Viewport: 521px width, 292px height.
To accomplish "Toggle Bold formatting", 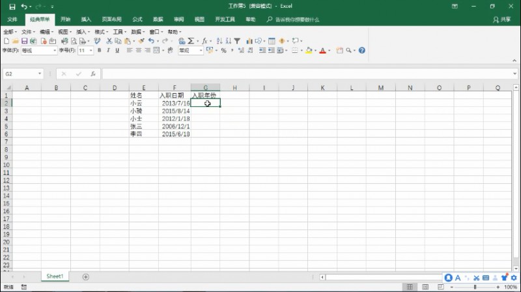I will click(x=99, y=51).
